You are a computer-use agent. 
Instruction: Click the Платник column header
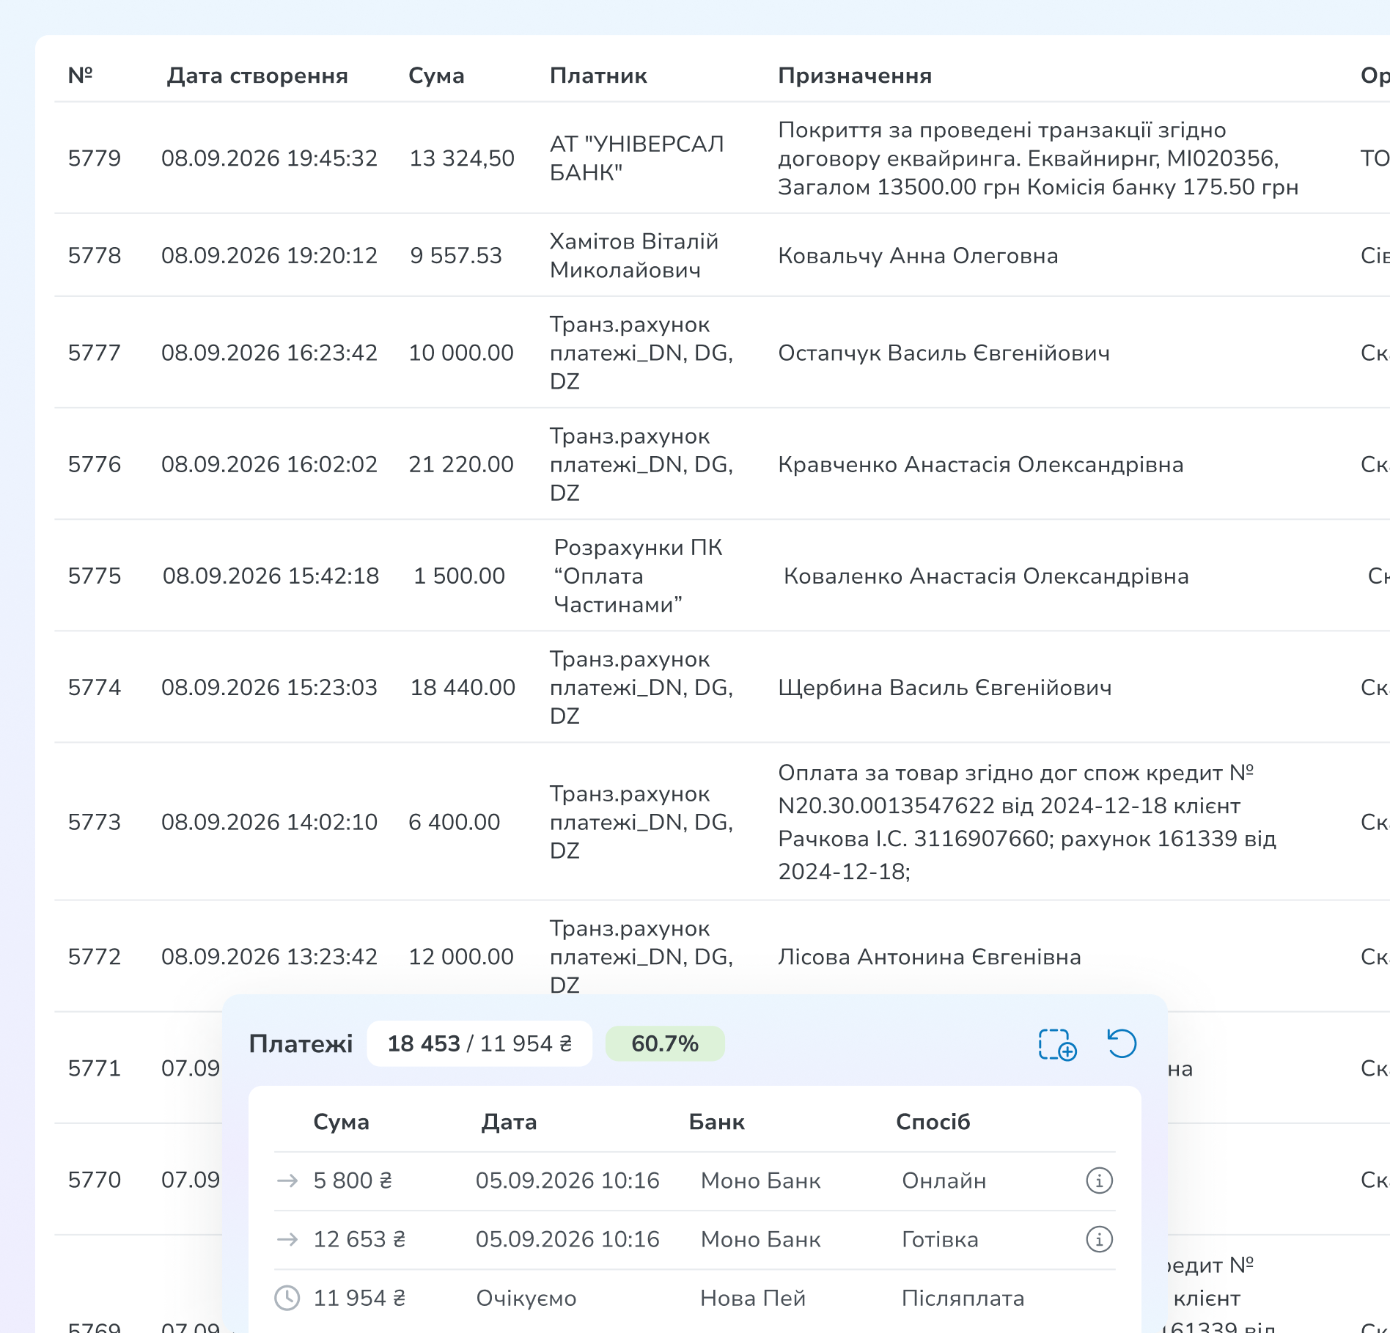(598, 76)
